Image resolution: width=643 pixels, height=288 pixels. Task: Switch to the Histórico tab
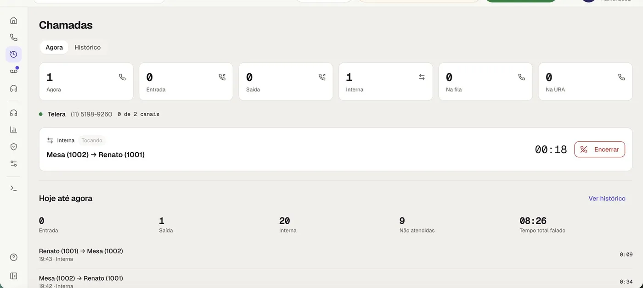(x=88, y=47)
